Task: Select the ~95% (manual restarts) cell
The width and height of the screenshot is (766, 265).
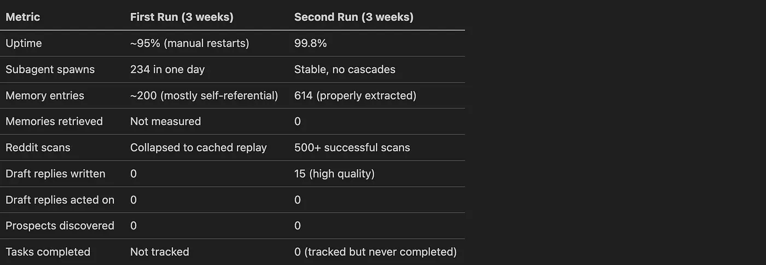Action: [189, 43]
